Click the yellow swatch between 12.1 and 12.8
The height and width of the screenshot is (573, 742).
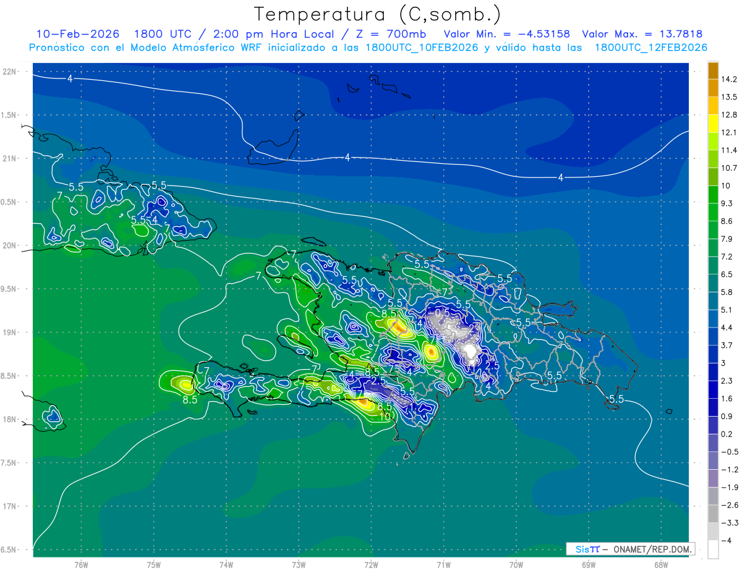tap(713, 124)
